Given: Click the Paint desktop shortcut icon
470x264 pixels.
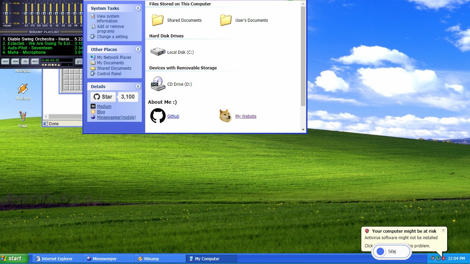Looking at the screenshot, I should (23, 116).
